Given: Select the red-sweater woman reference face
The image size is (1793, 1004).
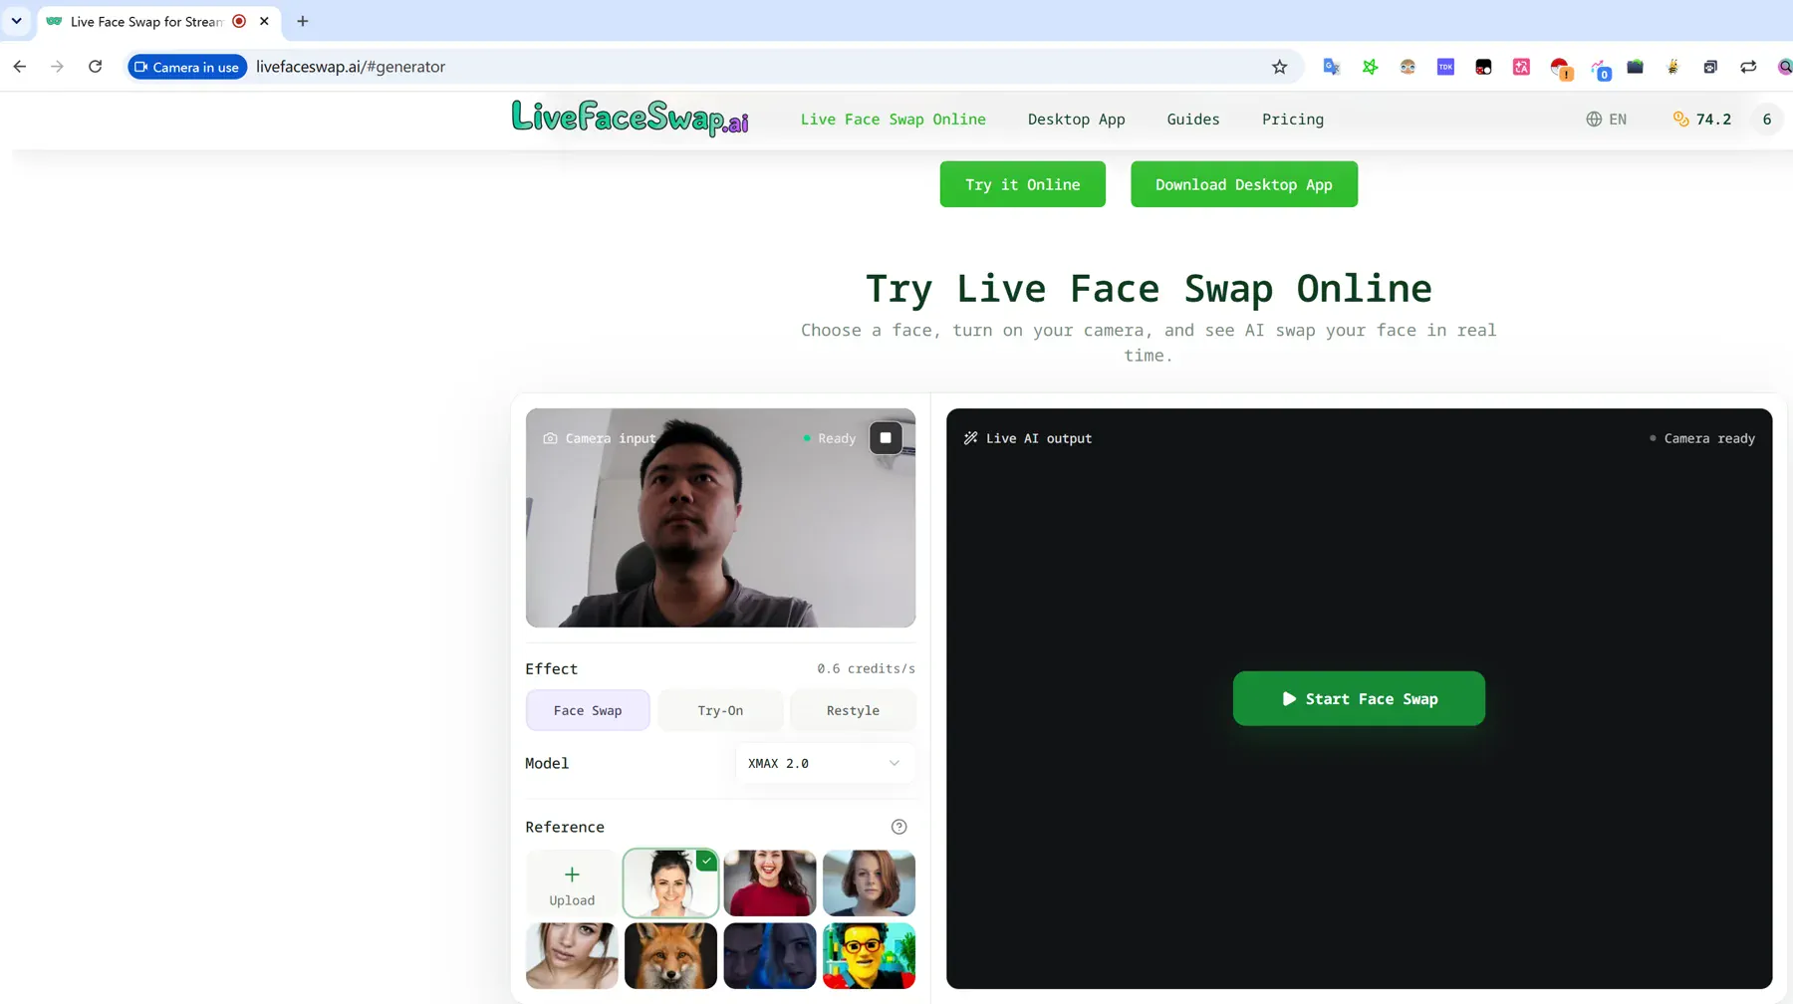Looking at the screenshot, I should point(770,883).
